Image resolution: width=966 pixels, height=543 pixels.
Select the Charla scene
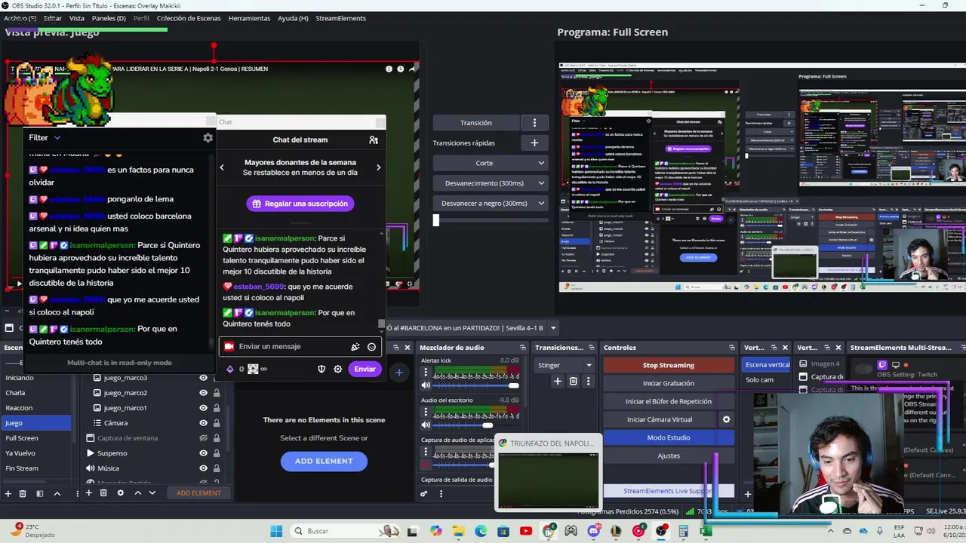click(35, 393)
